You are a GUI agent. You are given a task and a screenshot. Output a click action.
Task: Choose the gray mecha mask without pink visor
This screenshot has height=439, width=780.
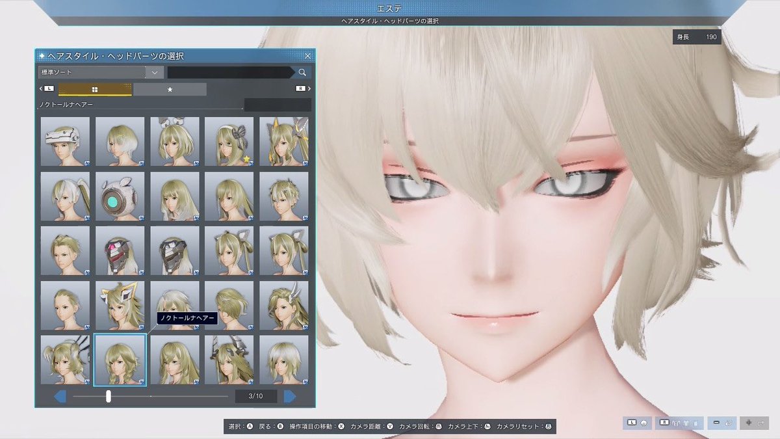[x=175, y=250]
